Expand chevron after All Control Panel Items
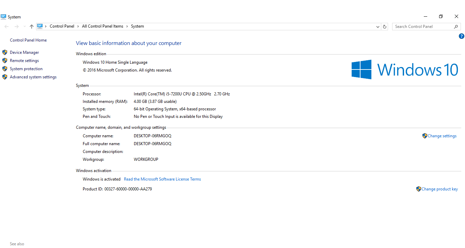This screenshot has height=248, width=465. (x=127, y=26)
